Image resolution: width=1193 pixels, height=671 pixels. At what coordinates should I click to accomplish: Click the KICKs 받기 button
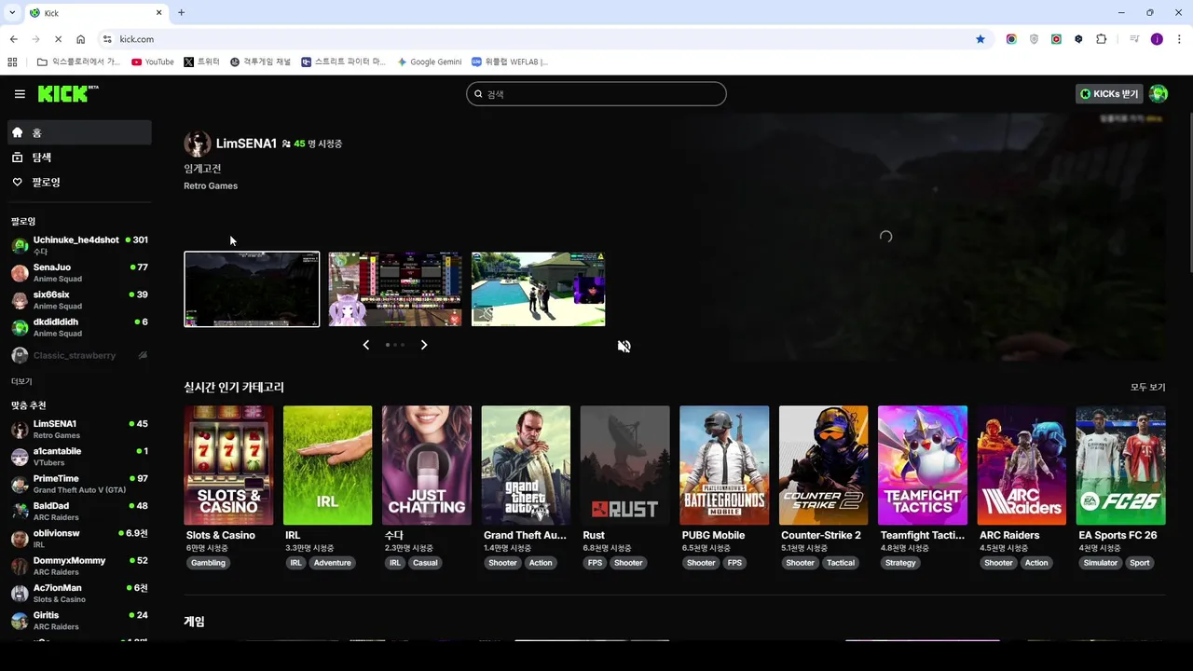1109,94
